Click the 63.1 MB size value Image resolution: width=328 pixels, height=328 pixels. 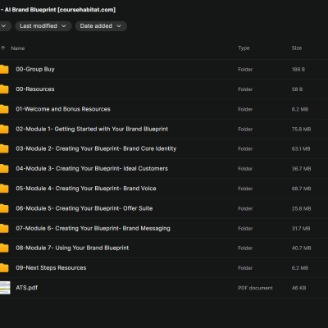coord(301,149)
